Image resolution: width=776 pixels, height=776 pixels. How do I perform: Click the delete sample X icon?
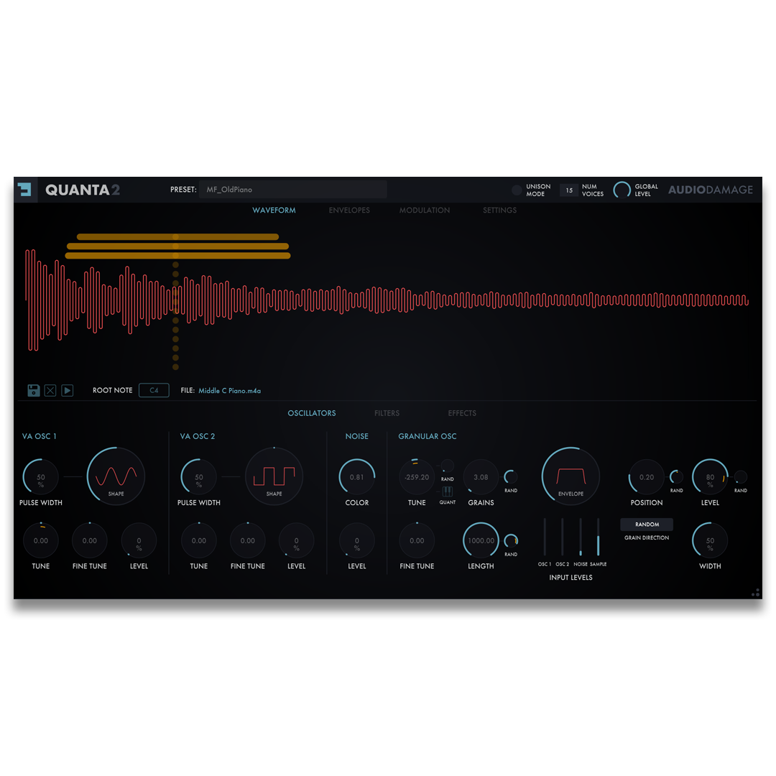50,390
